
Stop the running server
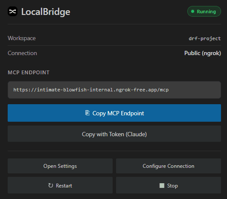(x=169, y=185)
